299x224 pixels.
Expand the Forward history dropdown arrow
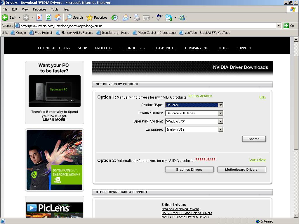pos(32,17)
